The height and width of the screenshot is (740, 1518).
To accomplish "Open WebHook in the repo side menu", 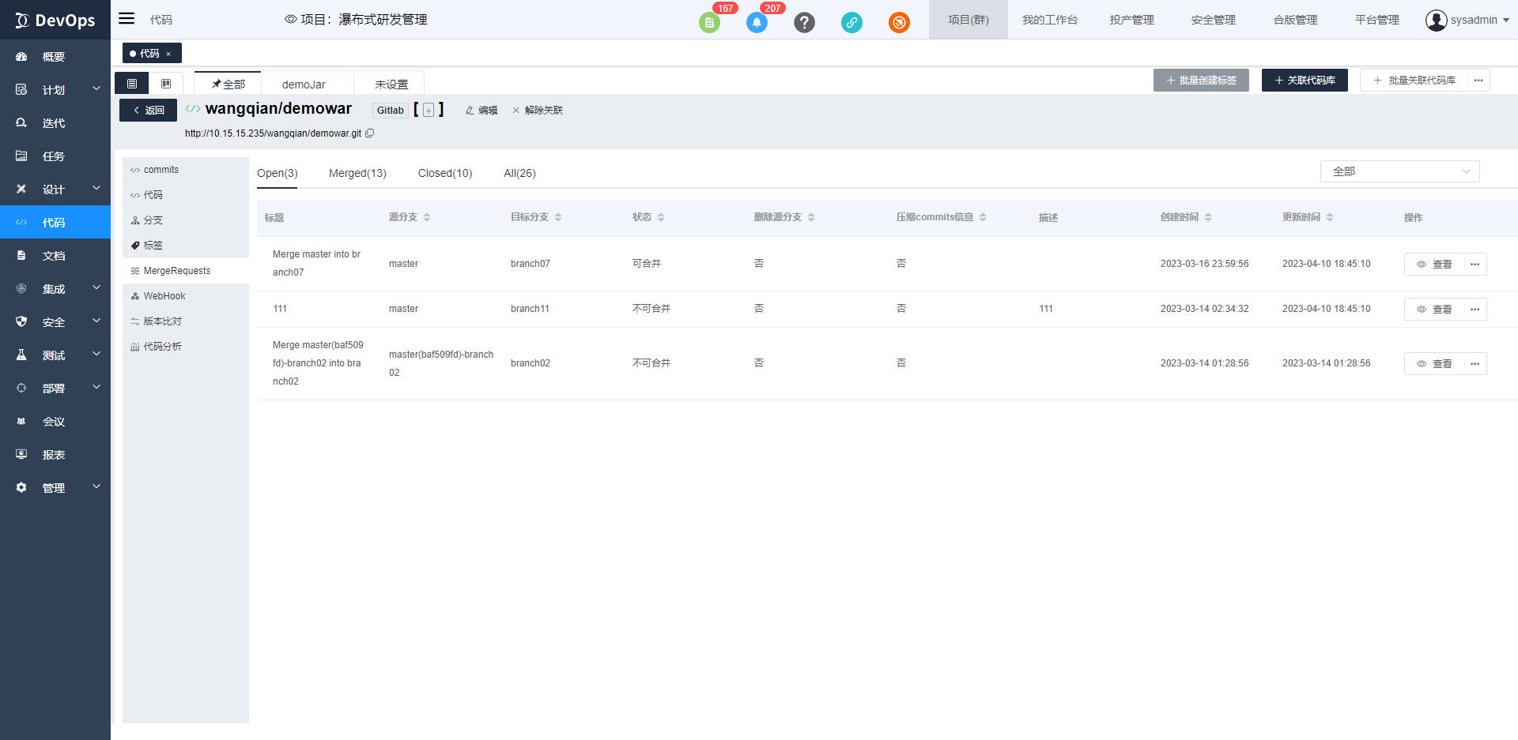I will click(x=164, y=296).
